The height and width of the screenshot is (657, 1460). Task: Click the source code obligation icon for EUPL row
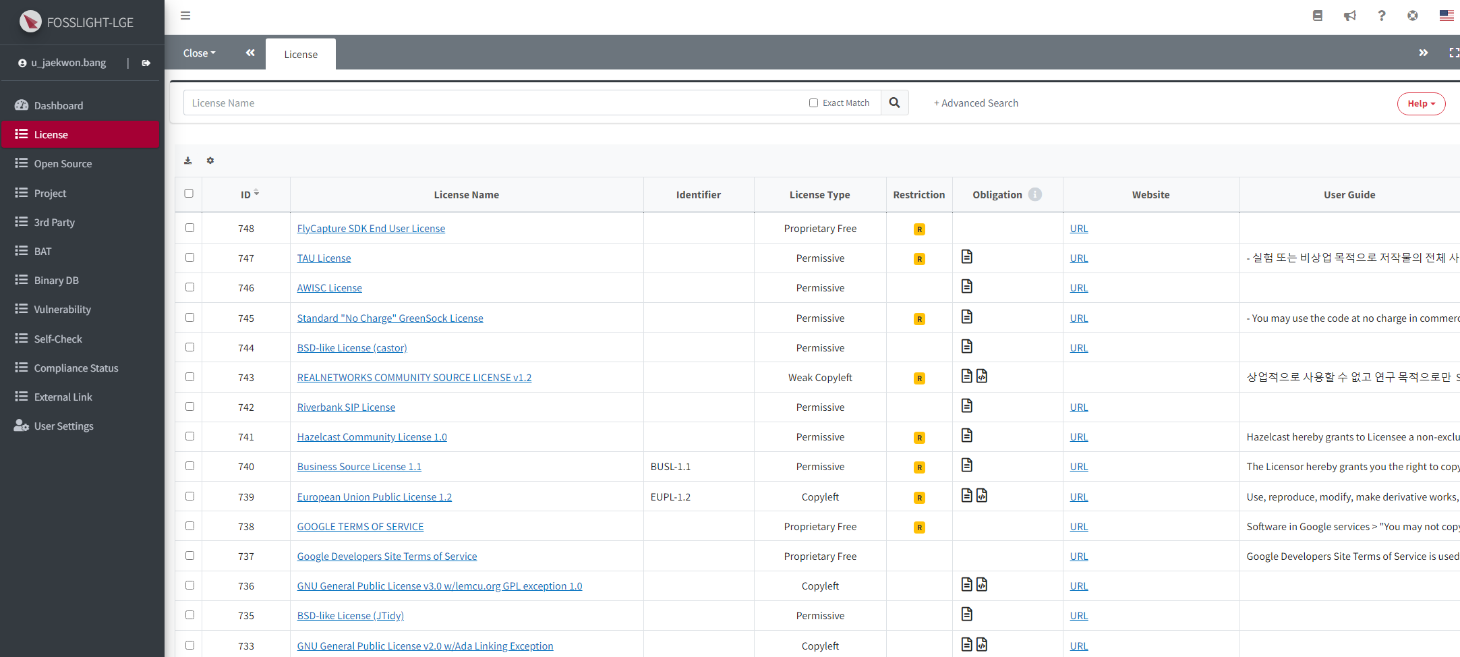tap(982, 495)
